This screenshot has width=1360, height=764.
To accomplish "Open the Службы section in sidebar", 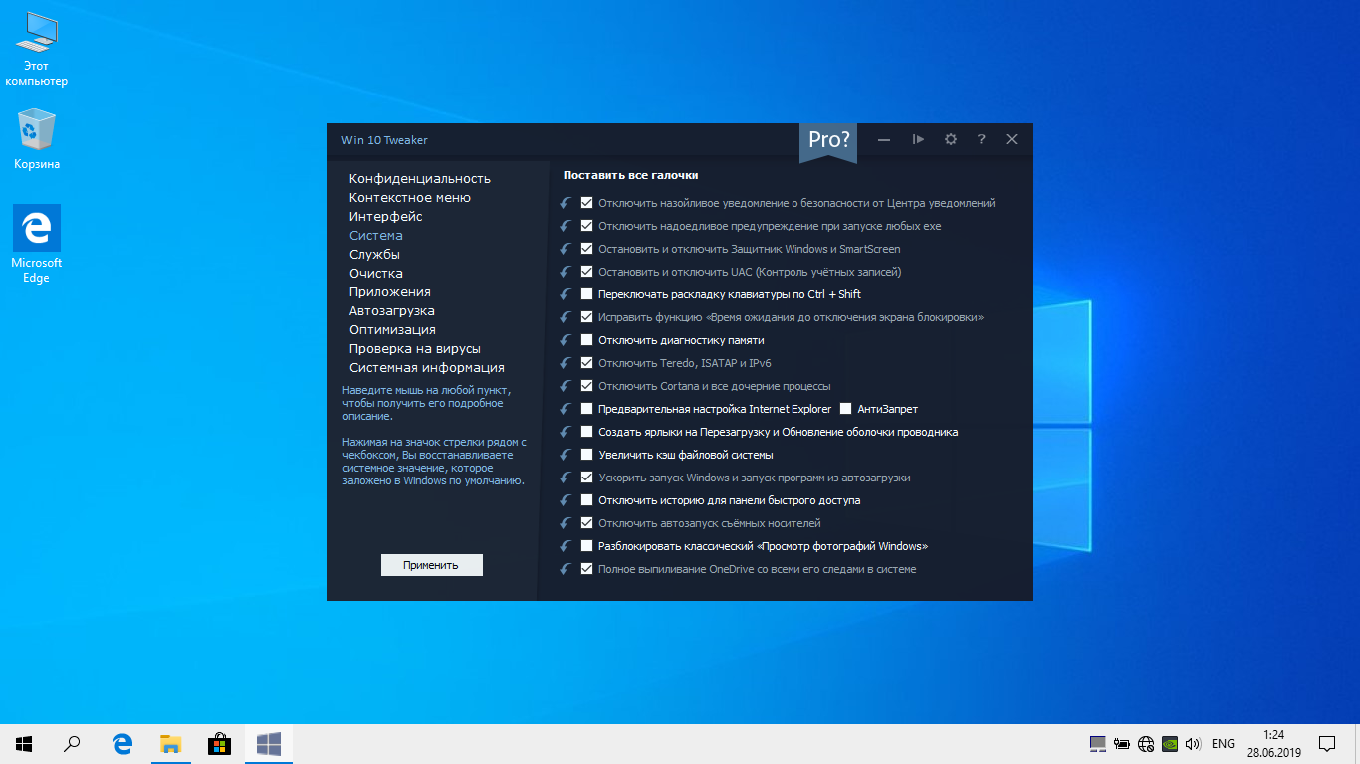I will (x=374, y=255).
